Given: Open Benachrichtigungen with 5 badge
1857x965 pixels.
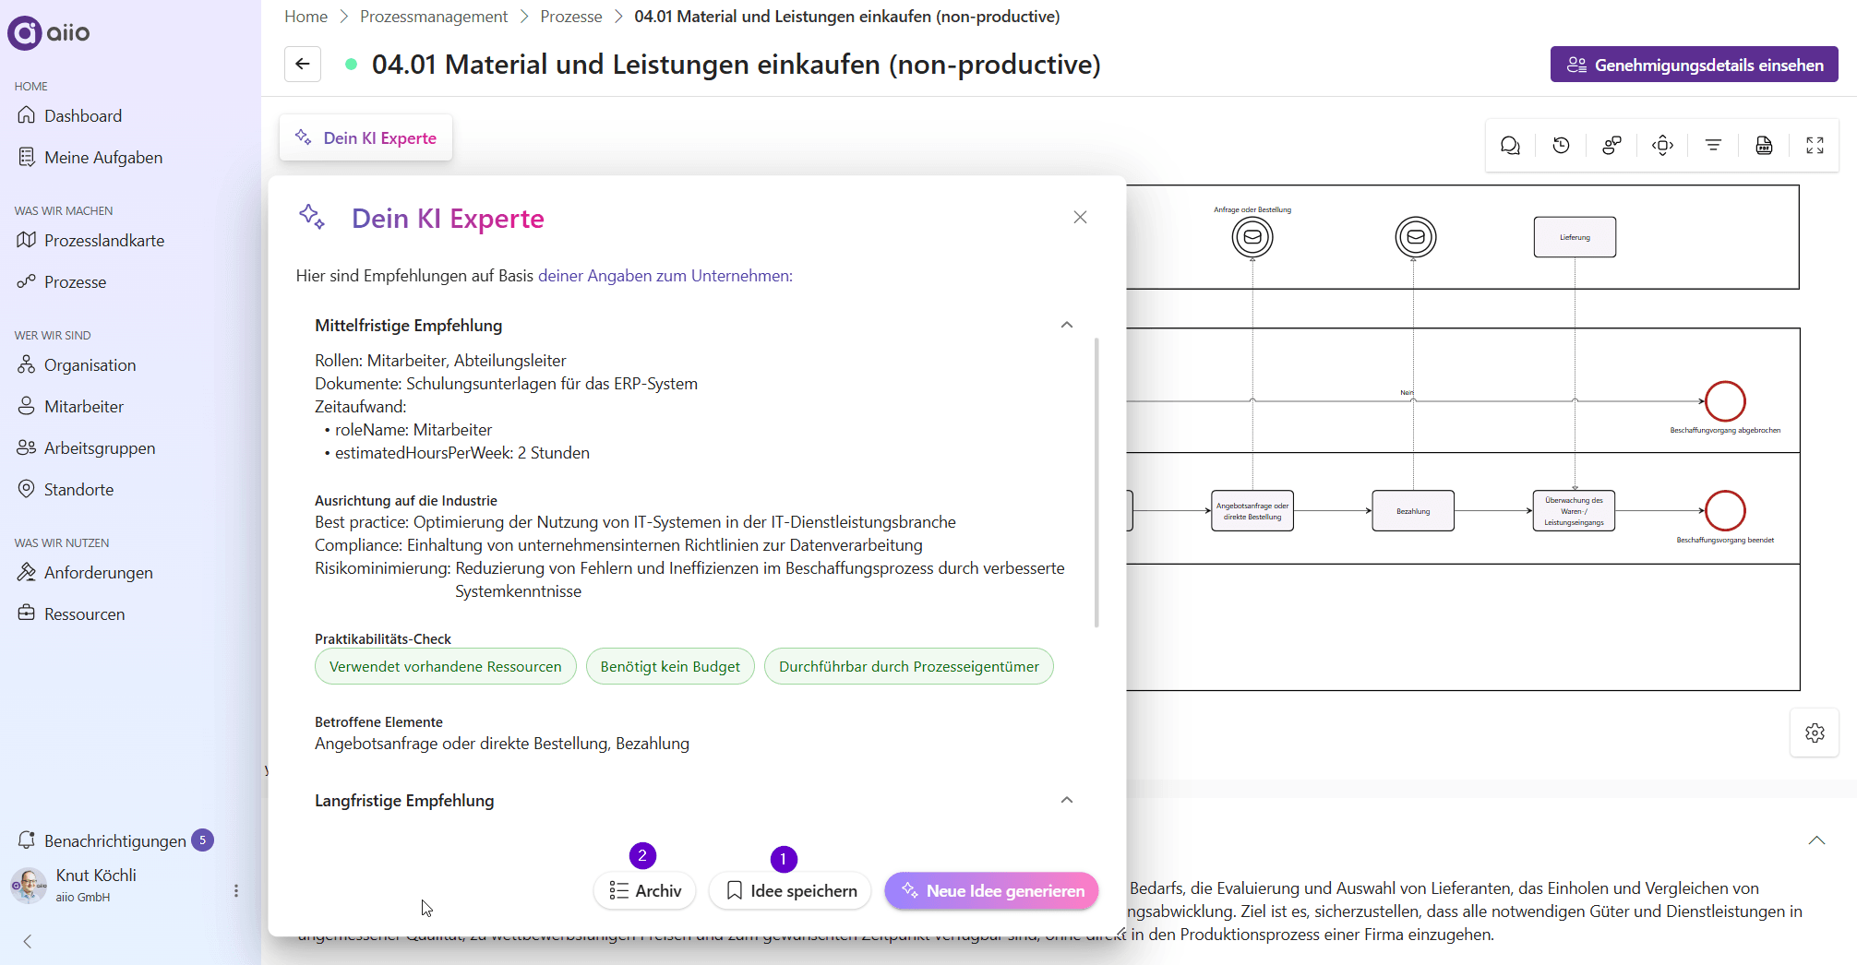Looking at the screenshot, I should [x=115, y=840].
